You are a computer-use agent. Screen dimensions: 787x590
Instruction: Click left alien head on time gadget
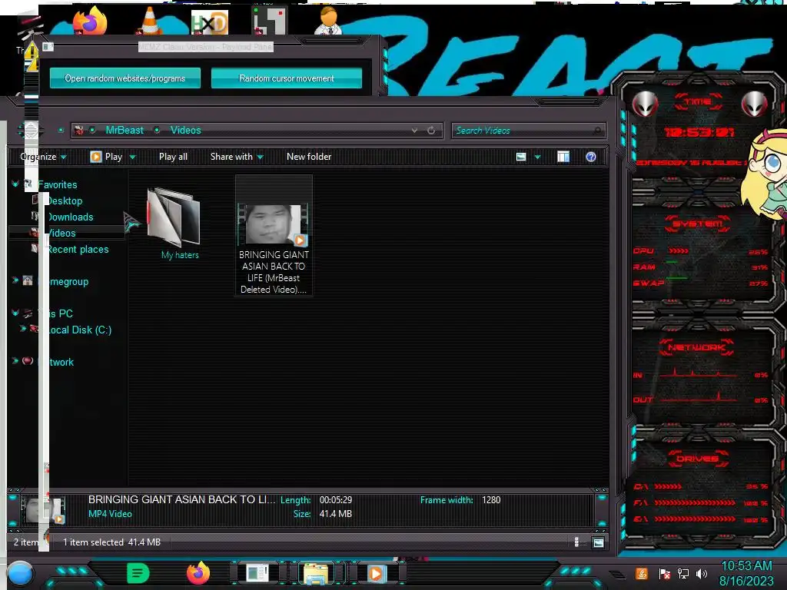point(645,104)
